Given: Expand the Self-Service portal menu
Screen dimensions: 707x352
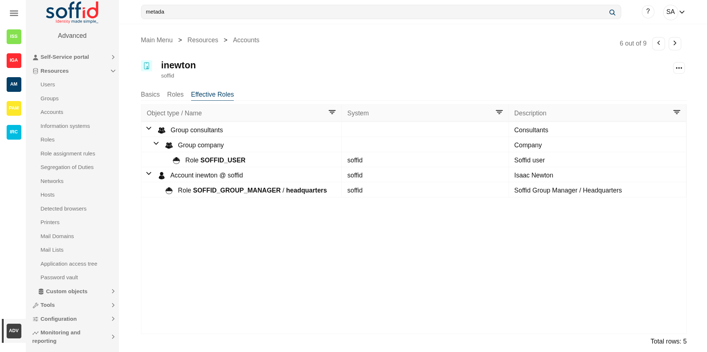Looking at the screenshot, I should (113, 57).
